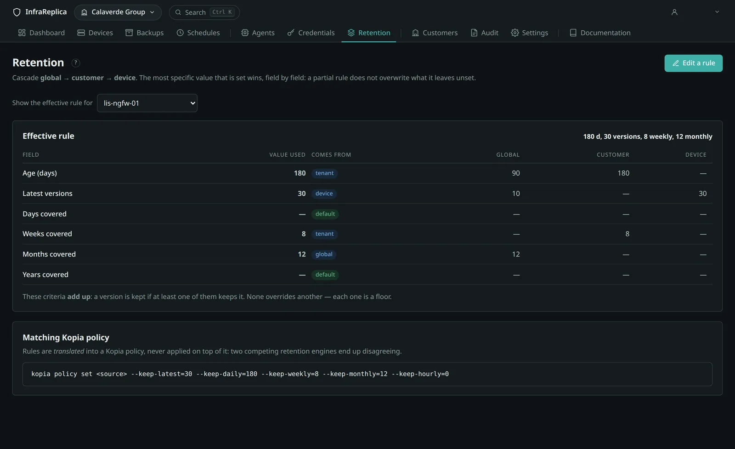Click the Schedules clock icon
735x449 pixels.
[180, 33]
